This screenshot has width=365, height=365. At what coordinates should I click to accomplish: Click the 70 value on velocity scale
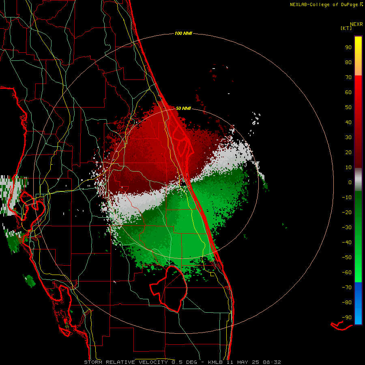pos(348,77)
